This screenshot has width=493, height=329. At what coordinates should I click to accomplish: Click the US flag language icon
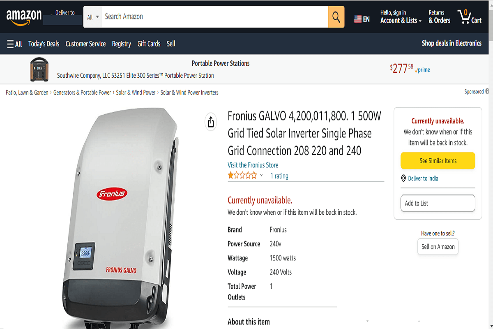[357, 19]
